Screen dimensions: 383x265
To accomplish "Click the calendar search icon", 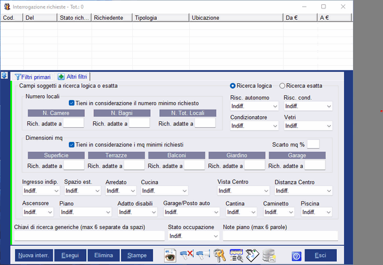I will coord(236,255).
